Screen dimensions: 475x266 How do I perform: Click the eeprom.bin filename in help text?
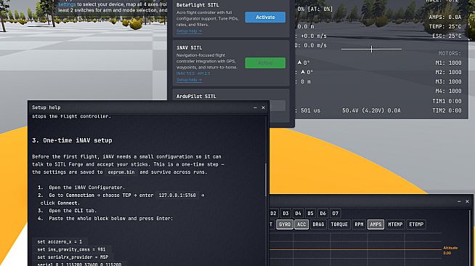point(122,172)
